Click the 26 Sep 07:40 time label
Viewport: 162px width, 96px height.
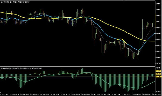point(55,94)
